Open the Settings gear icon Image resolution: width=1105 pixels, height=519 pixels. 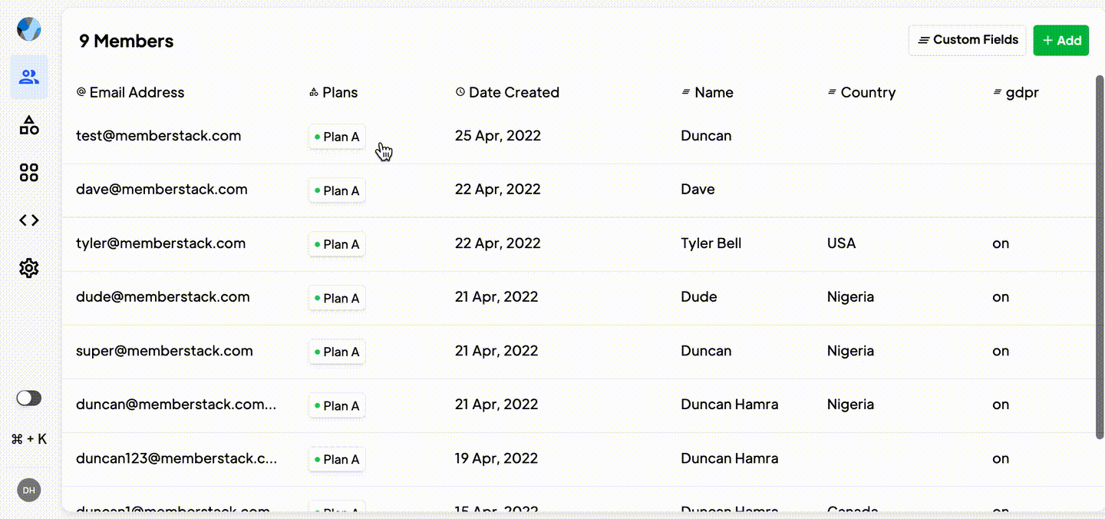tap(29, 268)
